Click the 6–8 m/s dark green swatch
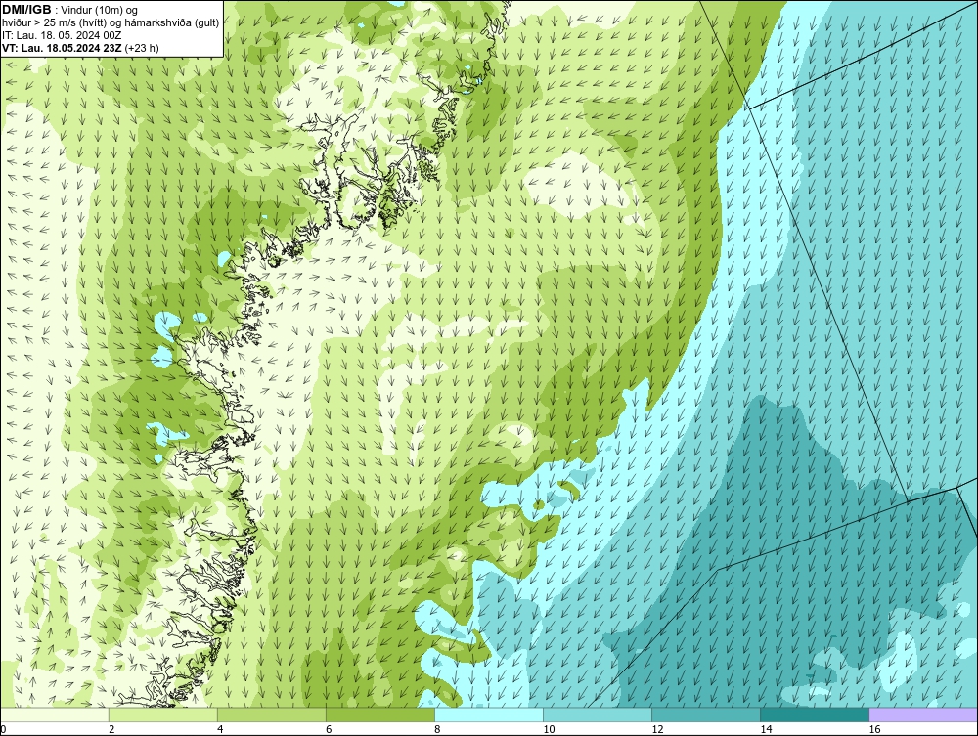Screen dimensions: 978x736 click(x=379, y=714)
